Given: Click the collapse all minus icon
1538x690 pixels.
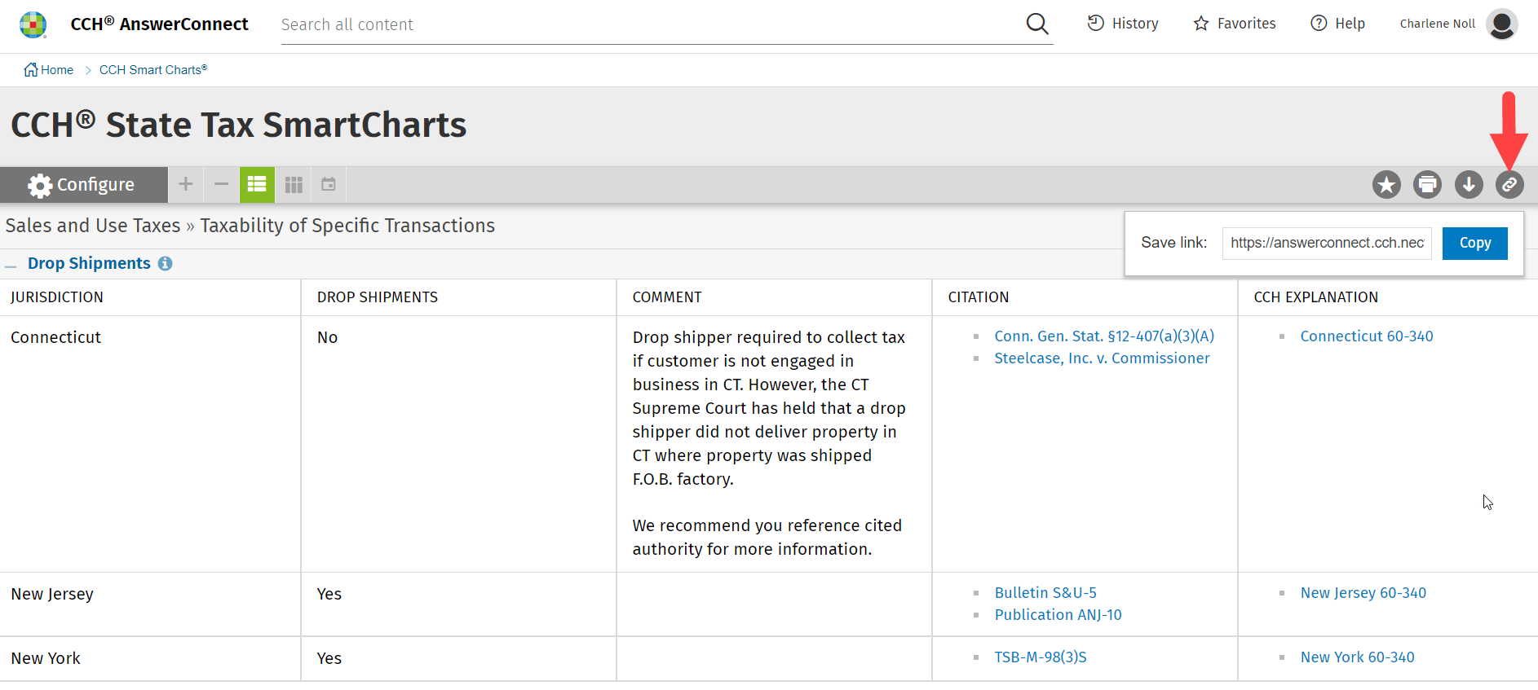Looking at the screenshot, I should (x=221, y=184).
